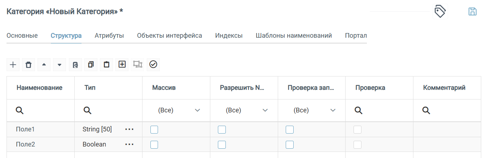Save the category with the floppy disk icon

click(472, 11)
